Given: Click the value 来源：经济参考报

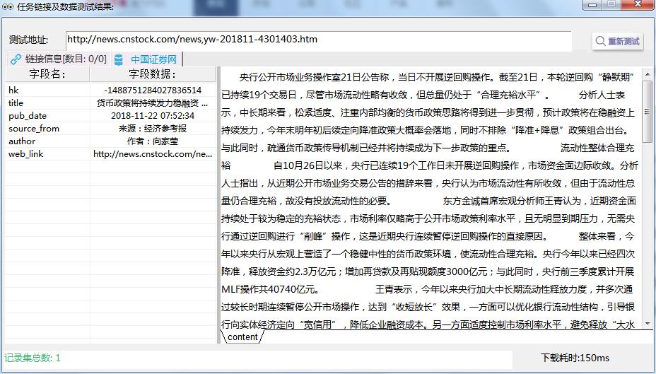Looking at the screenshot, I should click(x=152, y=129).
